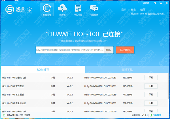Open 下载管理 download manager
This screenshot has height=119, width=170.
(157, 115)
